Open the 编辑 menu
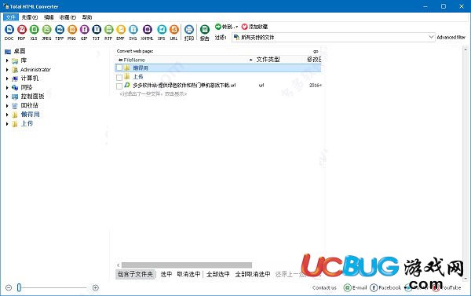 point(49,17)
